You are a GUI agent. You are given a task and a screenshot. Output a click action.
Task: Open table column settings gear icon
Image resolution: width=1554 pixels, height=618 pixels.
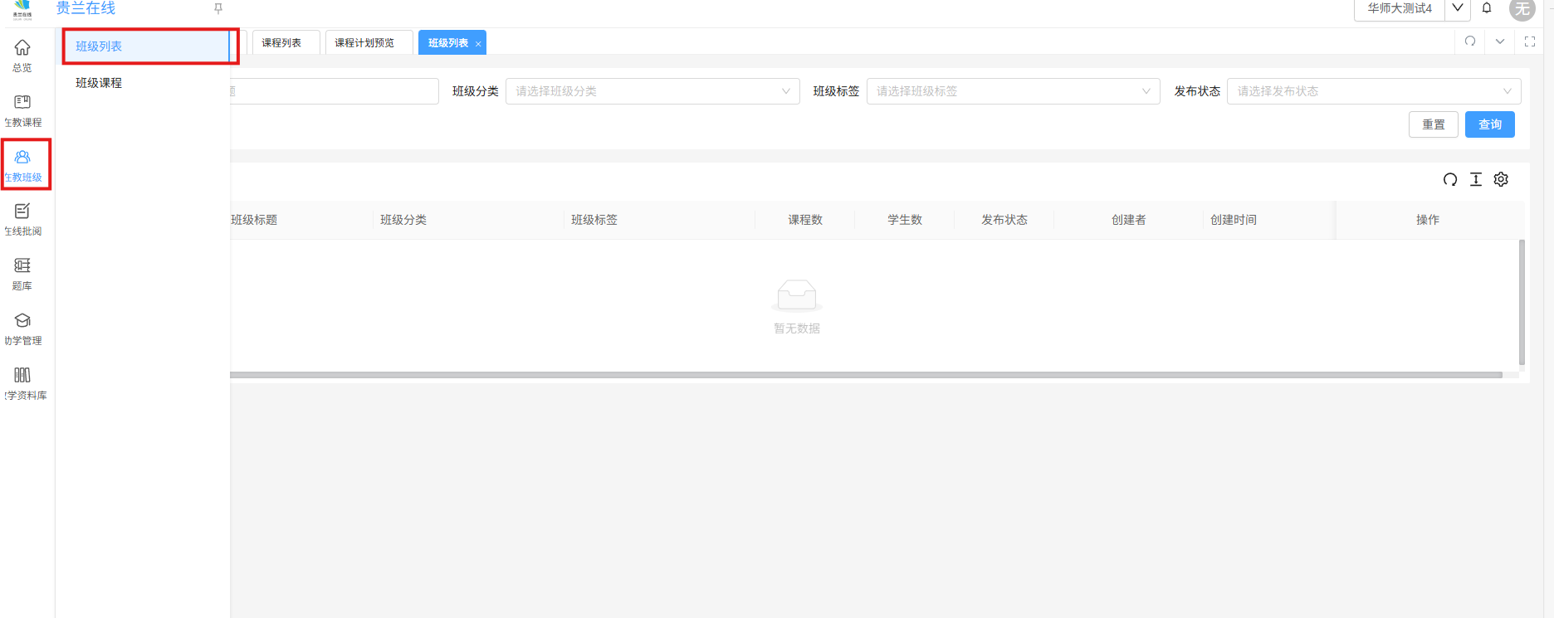point(1501,179)
